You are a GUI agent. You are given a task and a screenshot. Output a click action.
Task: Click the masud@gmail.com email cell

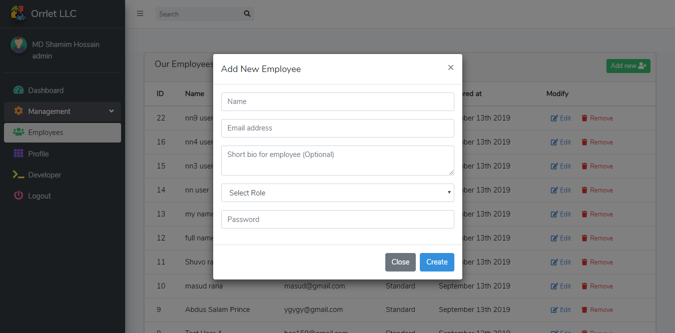pos(315,286)
